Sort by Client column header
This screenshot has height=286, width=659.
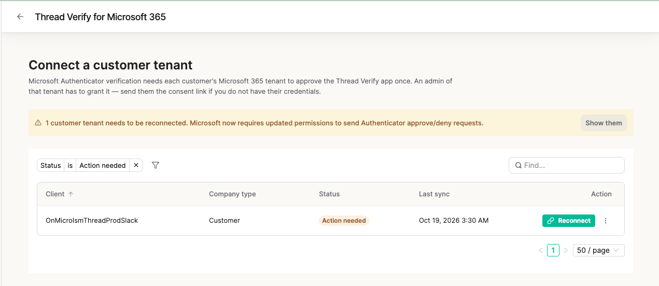click(60, 194)
